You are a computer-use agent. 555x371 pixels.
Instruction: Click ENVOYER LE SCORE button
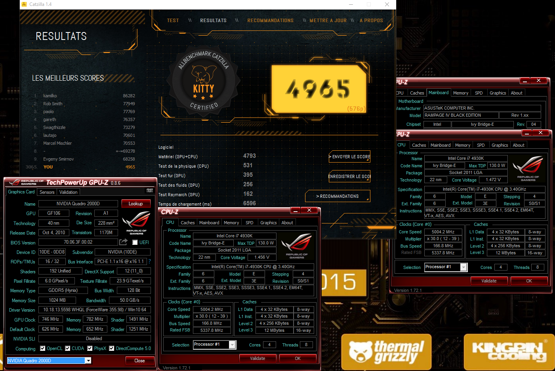pos(349,157)
